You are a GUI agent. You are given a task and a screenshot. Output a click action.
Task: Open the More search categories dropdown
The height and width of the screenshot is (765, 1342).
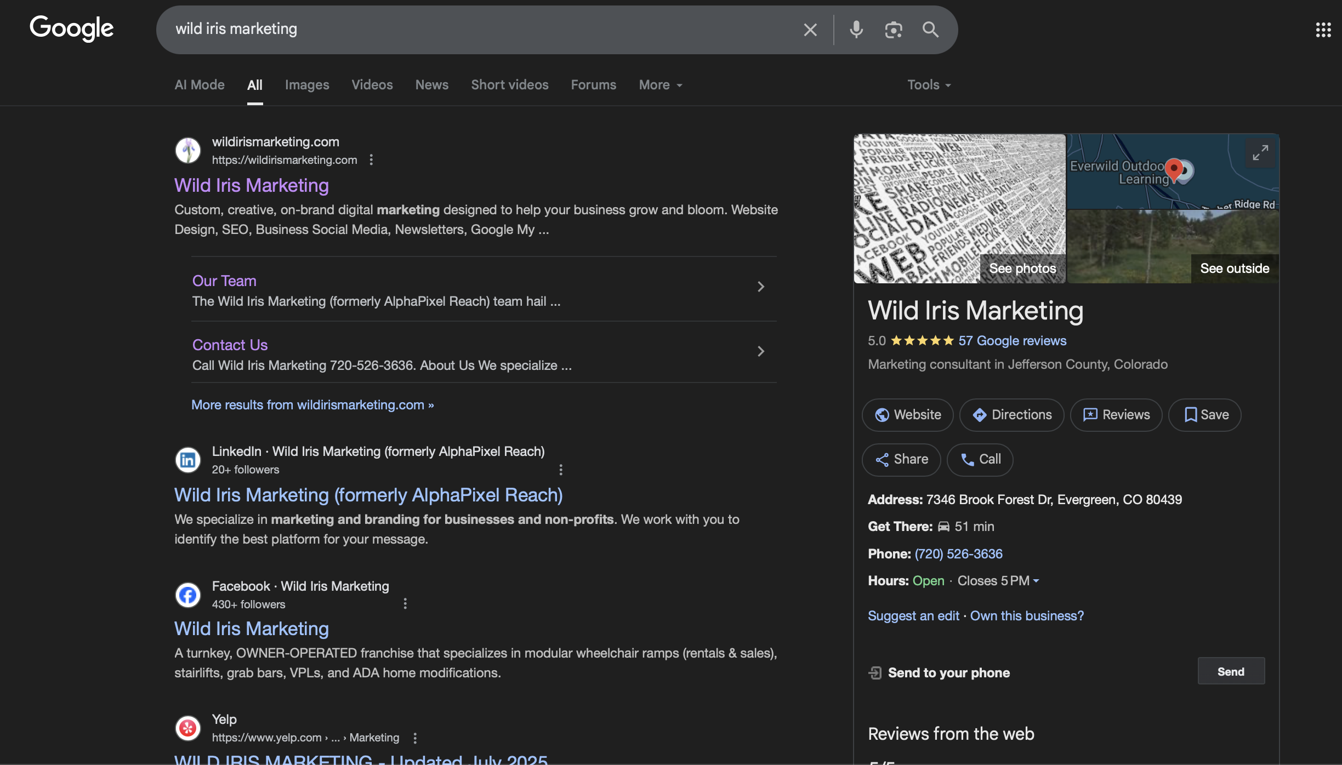click(x=659, y=85)
